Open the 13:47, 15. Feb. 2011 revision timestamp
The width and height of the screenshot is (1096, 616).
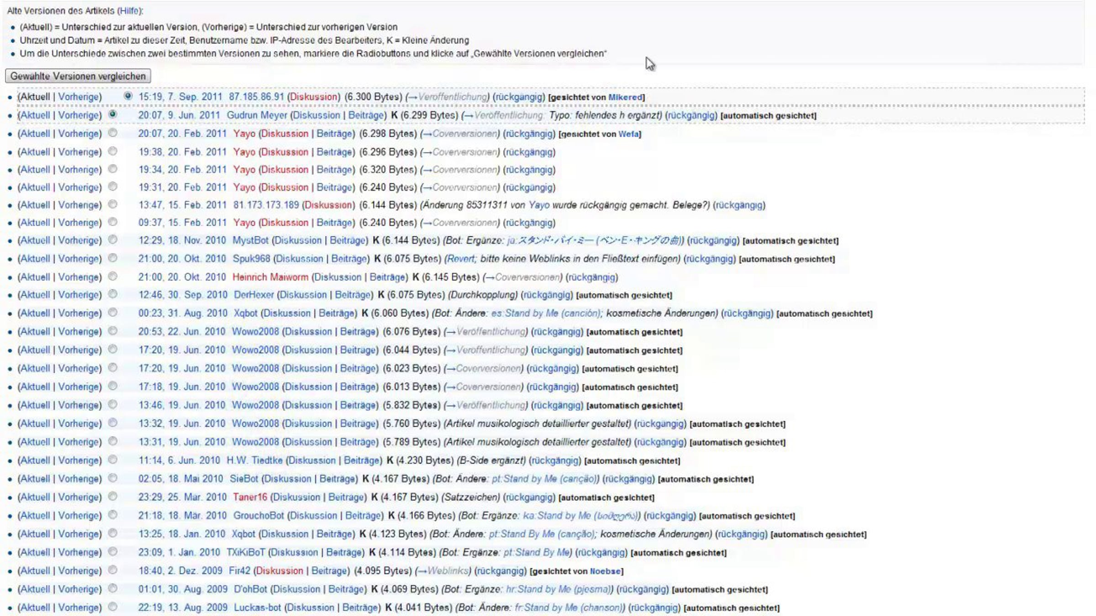coord(182,205)
